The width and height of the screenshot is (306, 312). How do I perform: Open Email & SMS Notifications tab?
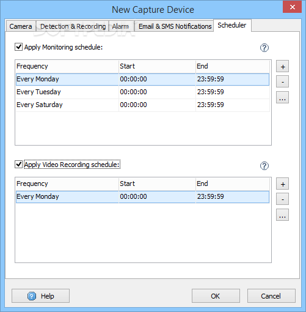(x=175, y=26)
